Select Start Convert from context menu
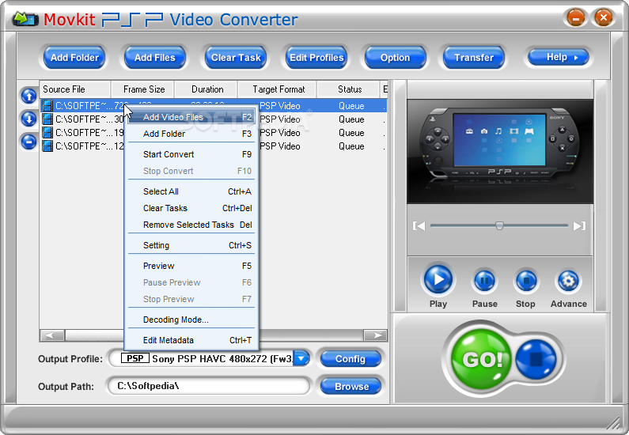This screenshot has width=629, height=435. click(x=191, y=154)
